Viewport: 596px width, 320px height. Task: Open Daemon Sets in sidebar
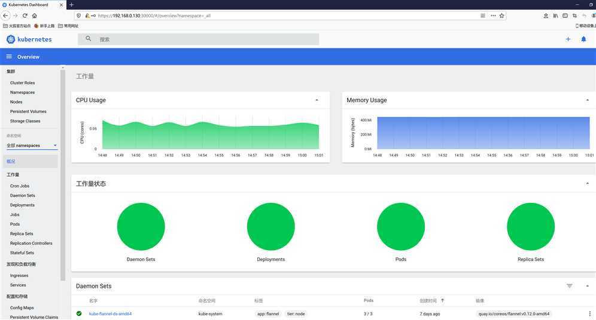coord(22,195)
